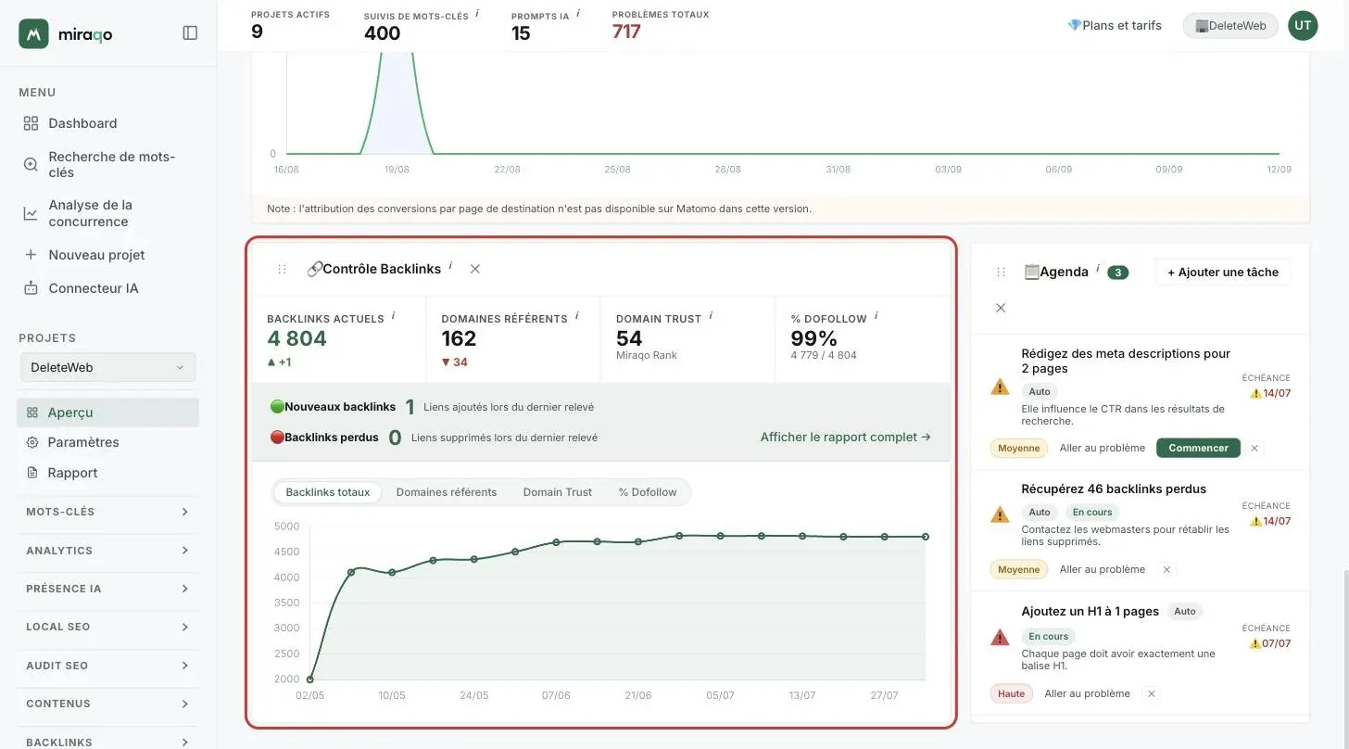This screenshot has width=1349, height=749.
Task: Expand the PRÉSENCE IA section
Action: [x=107, y=589]
